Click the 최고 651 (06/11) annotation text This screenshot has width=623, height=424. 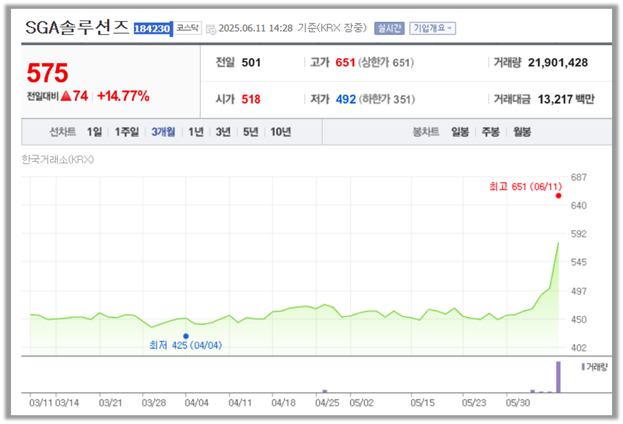coord(525,186)
